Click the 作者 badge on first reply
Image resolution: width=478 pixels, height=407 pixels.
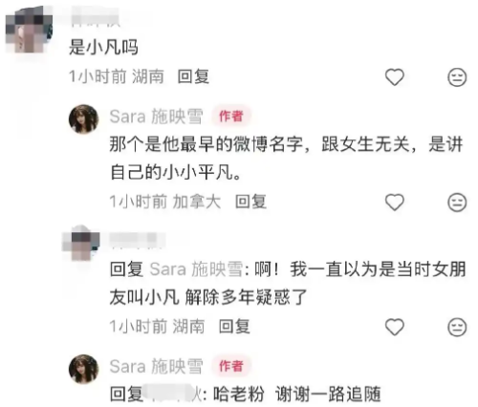(x=231, y=117)
